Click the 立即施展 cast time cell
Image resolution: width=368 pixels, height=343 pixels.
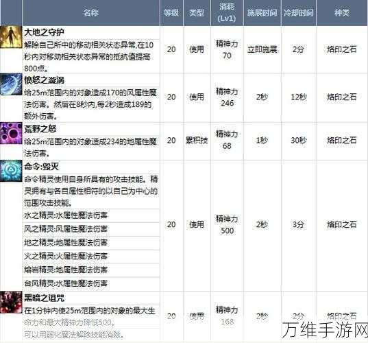[262, 49]
